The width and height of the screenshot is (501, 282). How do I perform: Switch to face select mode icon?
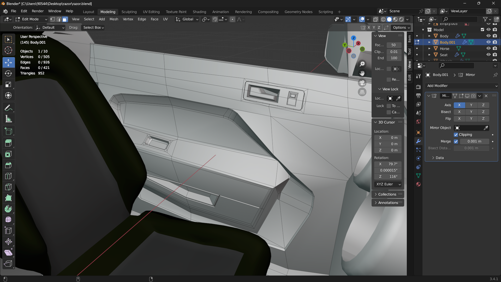pyautogui.click(x=65, y=19)
